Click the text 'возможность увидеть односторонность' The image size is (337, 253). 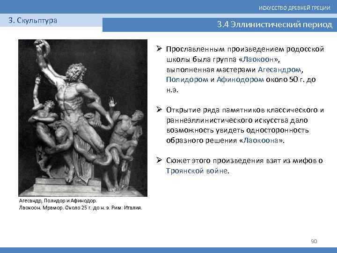point(237,130)
